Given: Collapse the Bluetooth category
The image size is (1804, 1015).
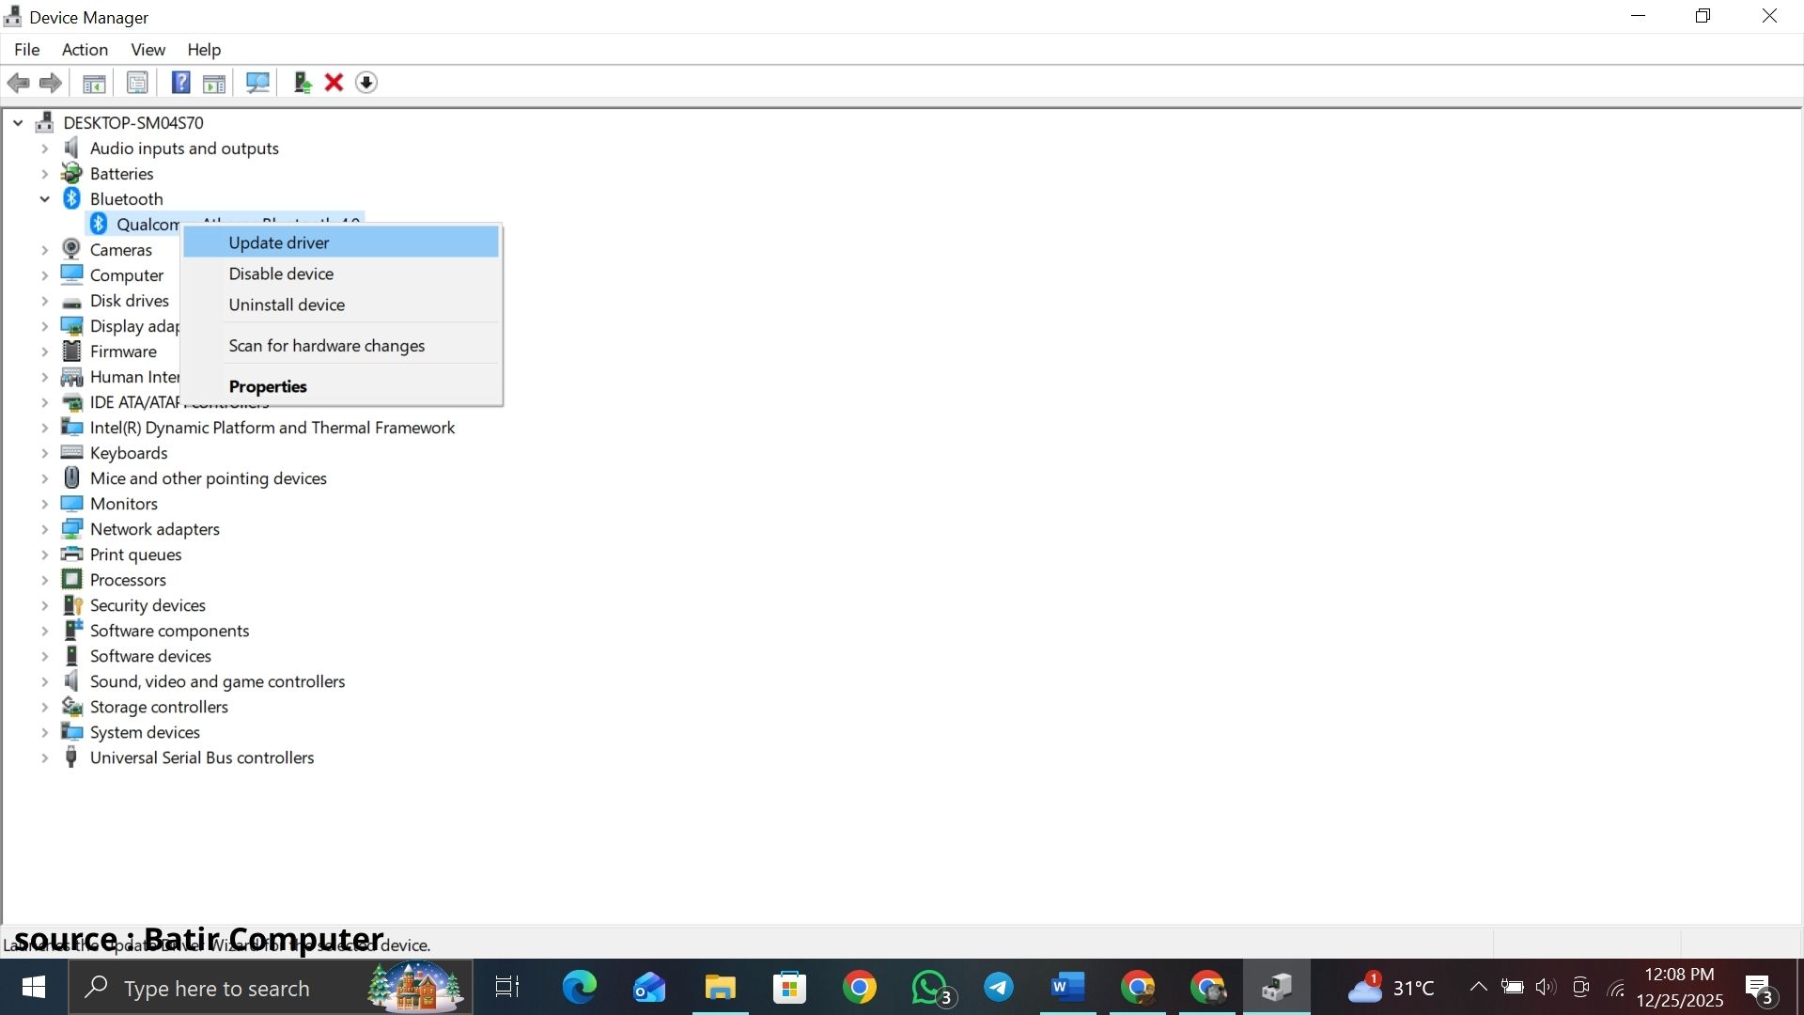Looking at the screenshot, I should (44, 198).
